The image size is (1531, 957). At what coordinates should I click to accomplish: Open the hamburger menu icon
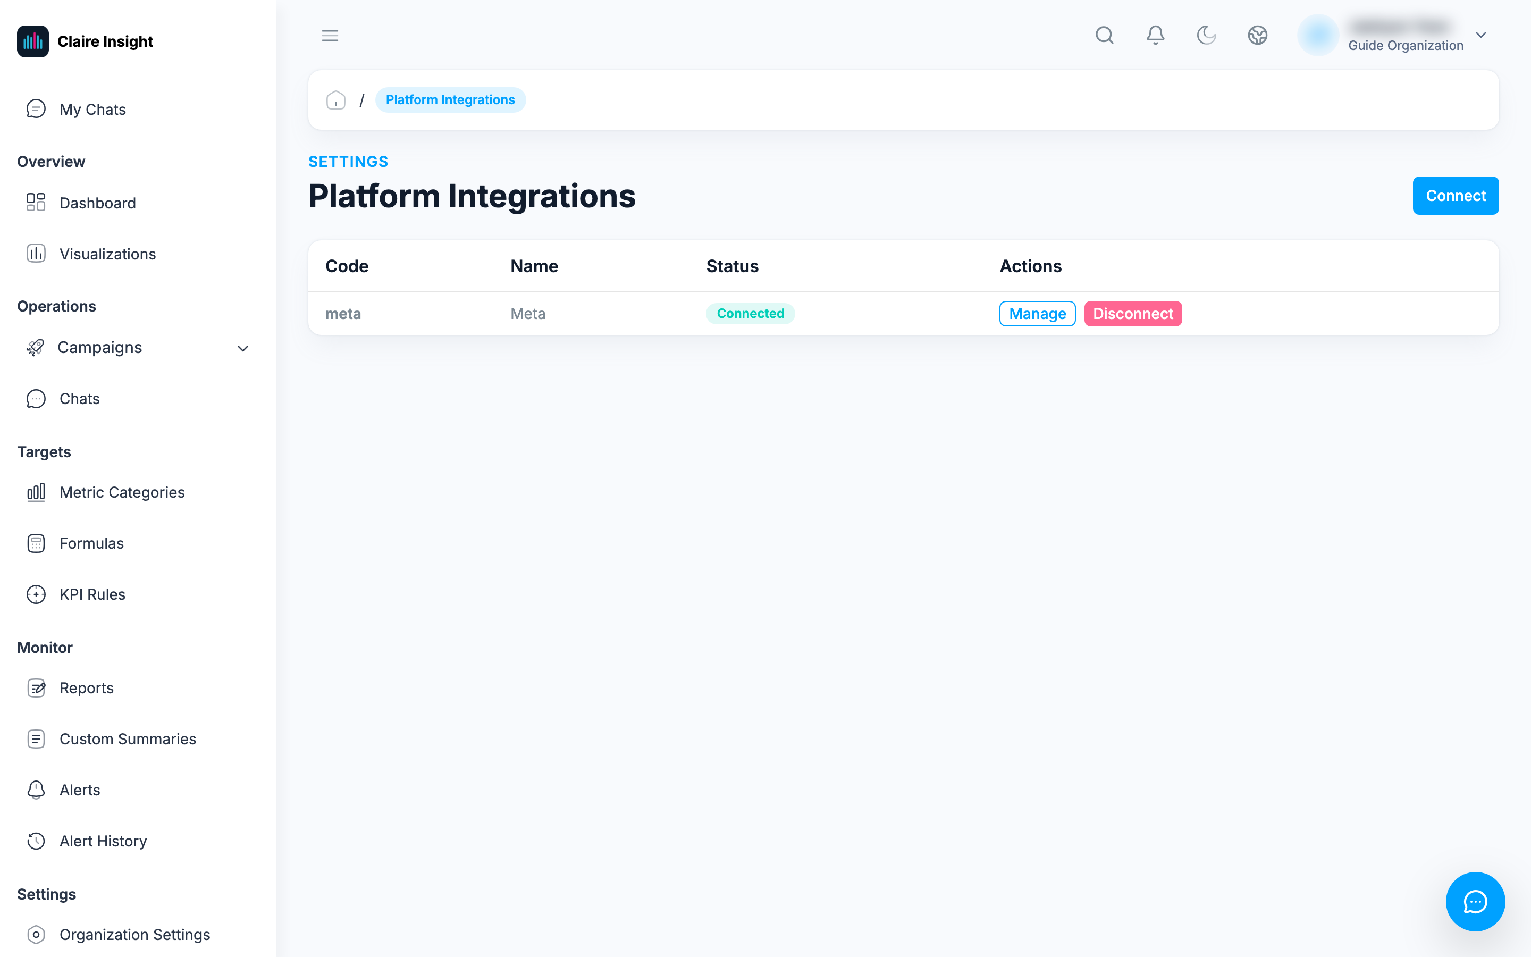330,36
